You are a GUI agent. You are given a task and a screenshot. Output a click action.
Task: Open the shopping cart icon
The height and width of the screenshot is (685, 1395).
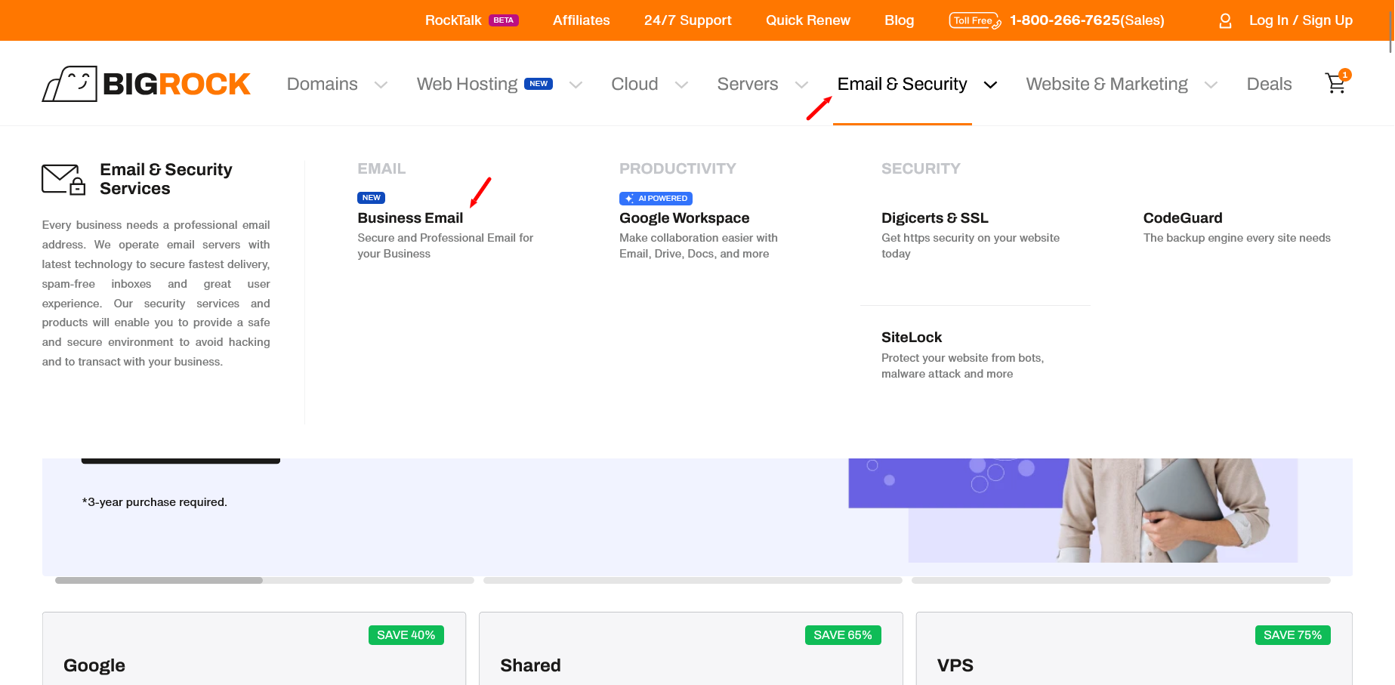pyautogui.click(x=1337, y=82)
